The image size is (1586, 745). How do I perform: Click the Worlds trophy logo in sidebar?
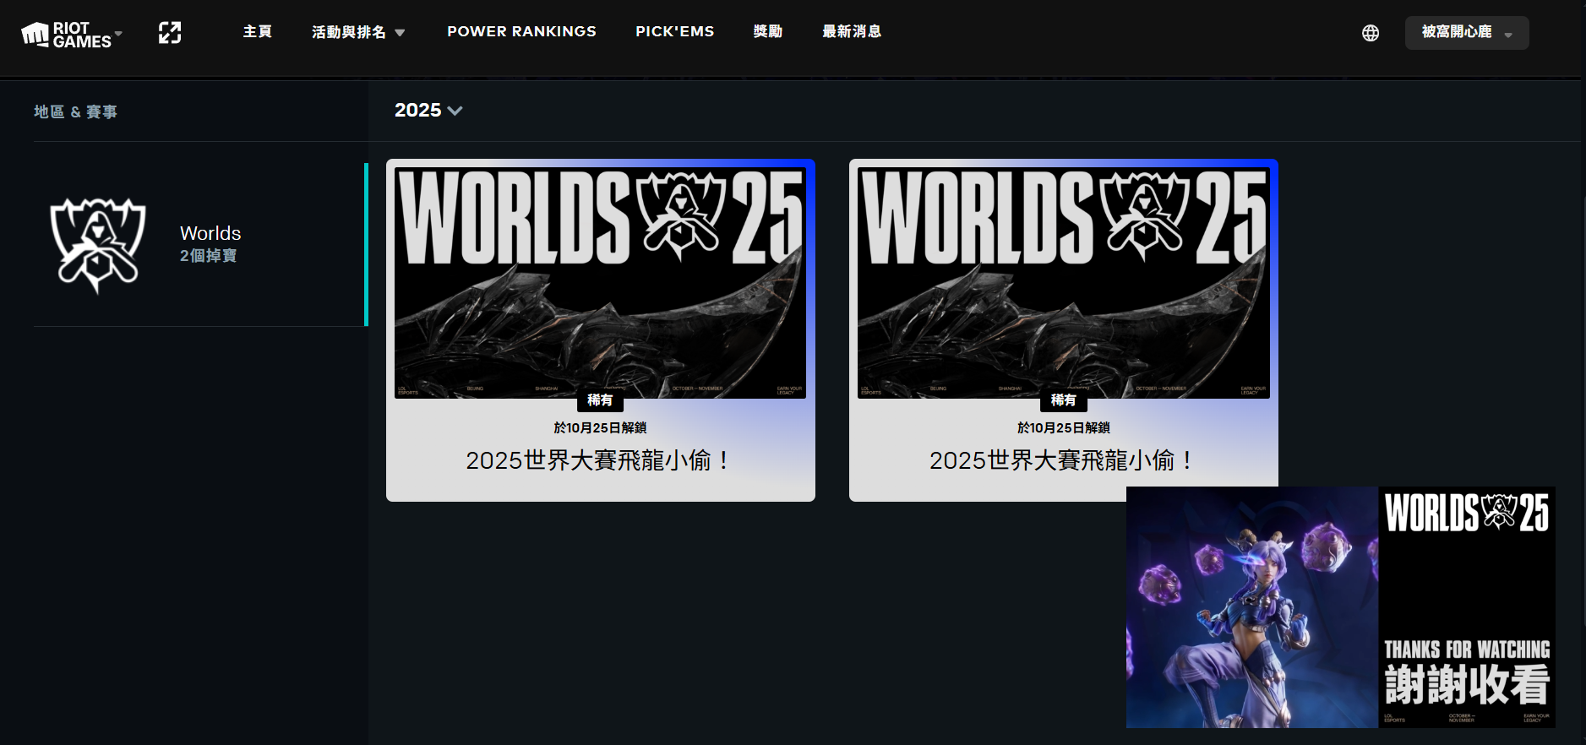point(98,245)
